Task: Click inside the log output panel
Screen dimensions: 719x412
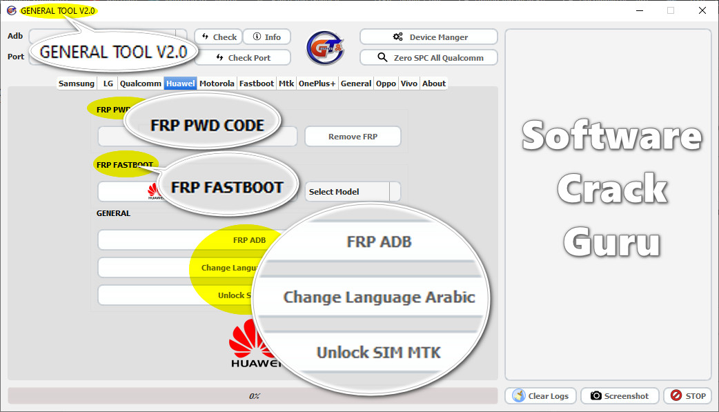Action: [608, 204]
